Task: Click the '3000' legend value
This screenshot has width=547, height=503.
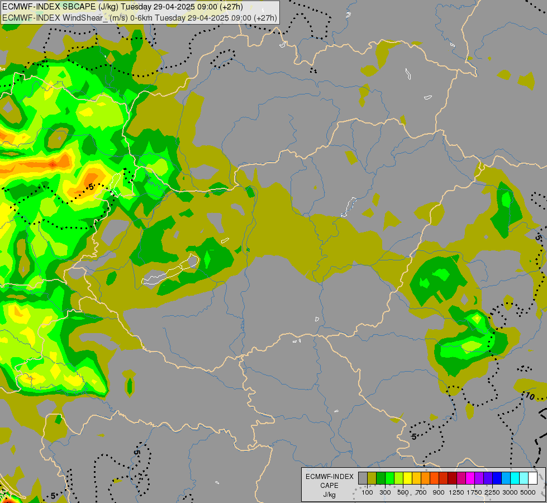Action: coord(510,492)
